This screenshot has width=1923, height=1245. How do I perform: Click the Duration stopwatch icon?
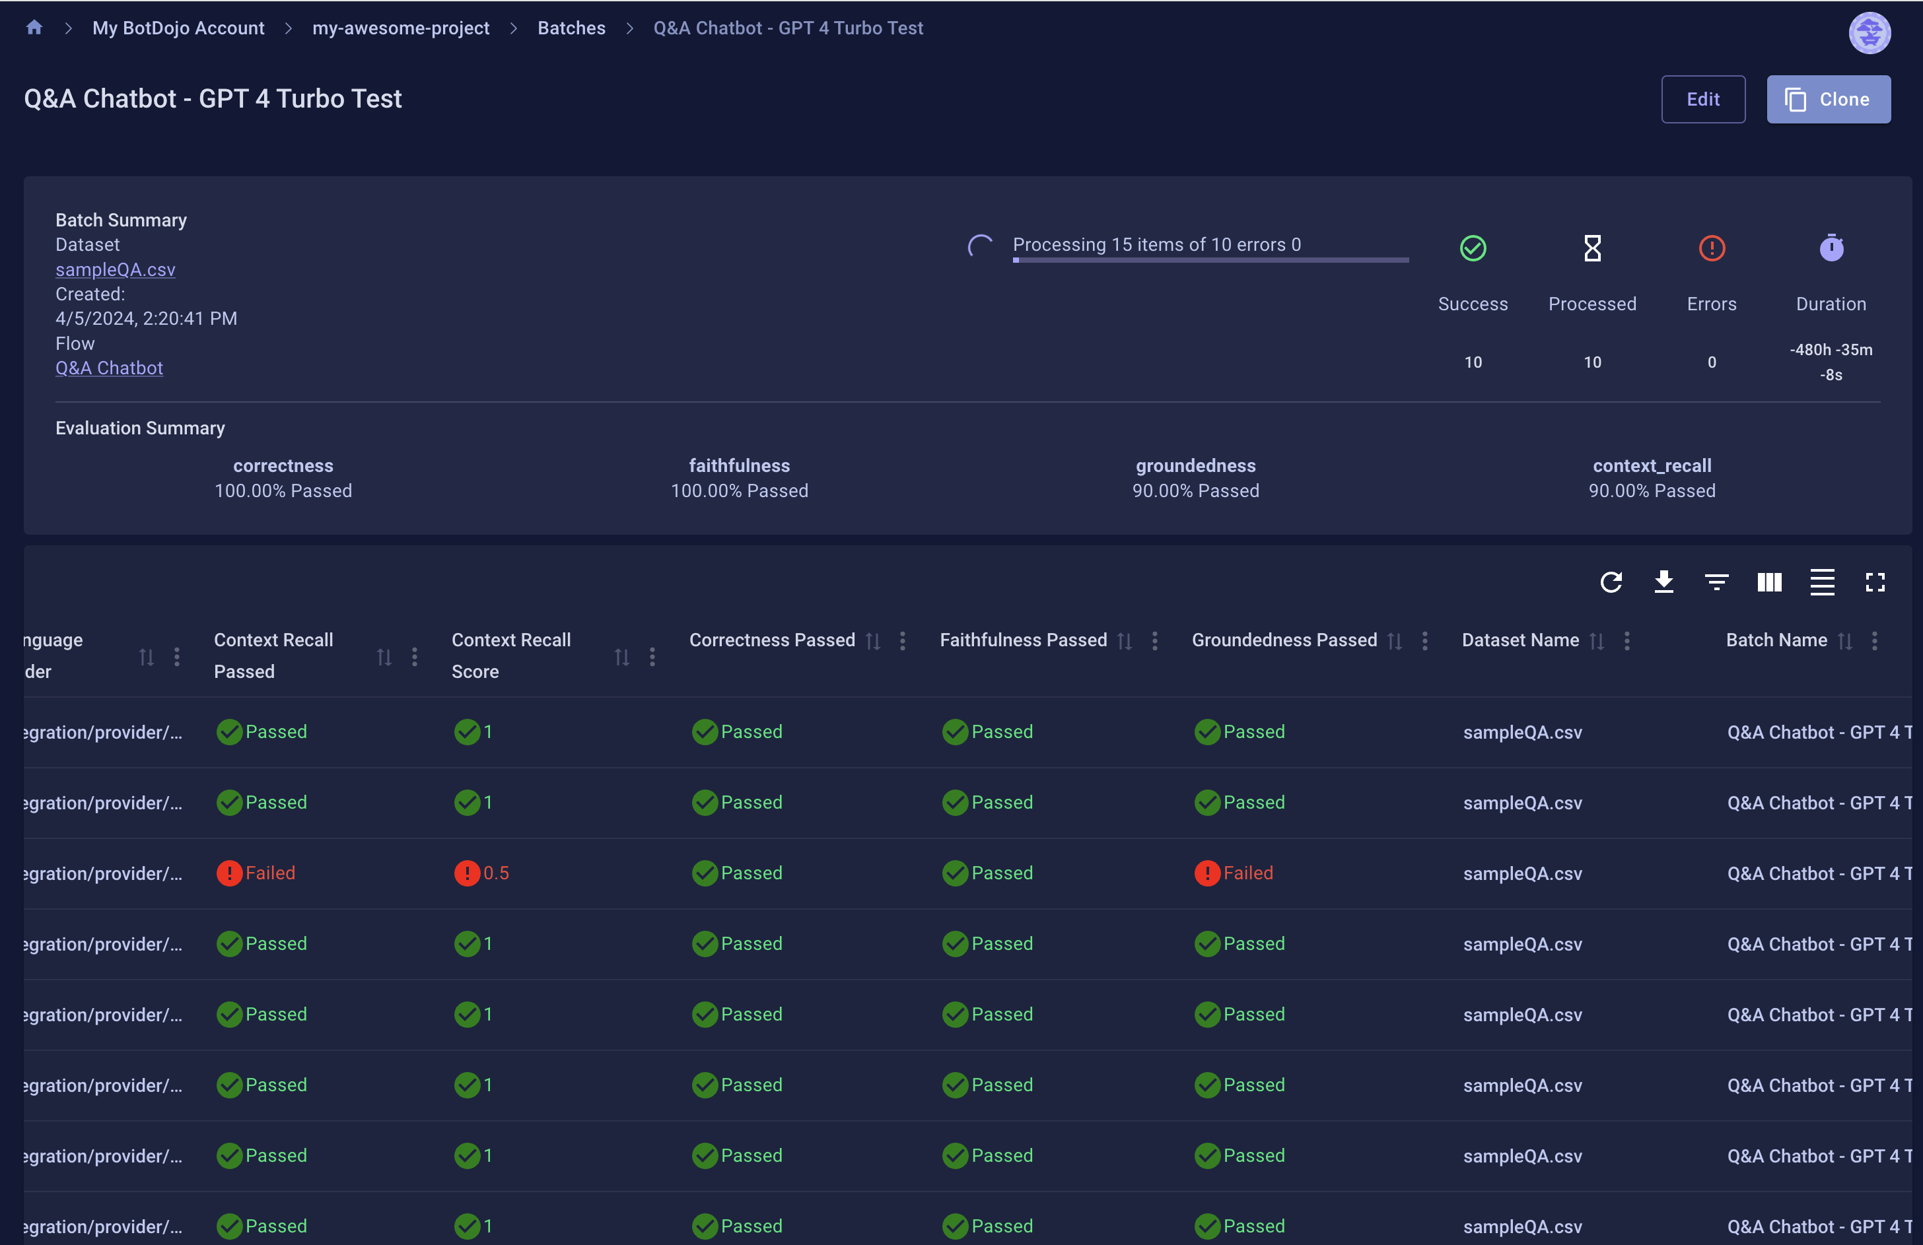1831,248
